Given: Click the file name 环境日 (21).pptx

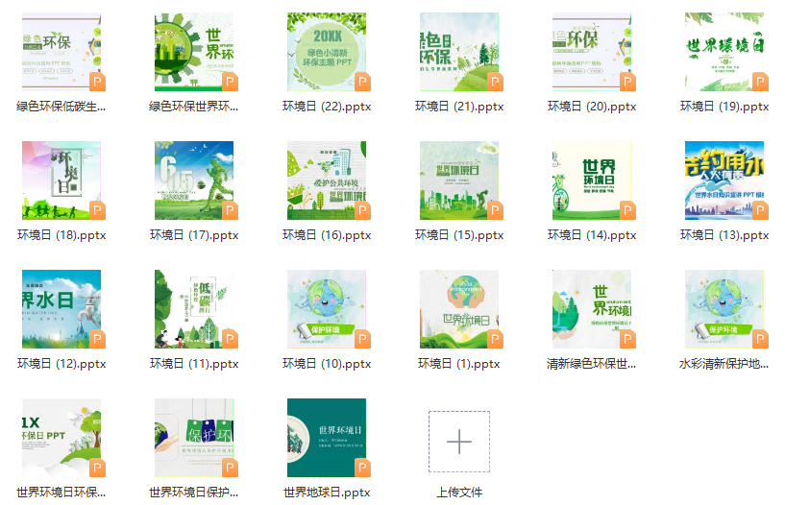Looking at the screenshot, I should pos(459,107).
